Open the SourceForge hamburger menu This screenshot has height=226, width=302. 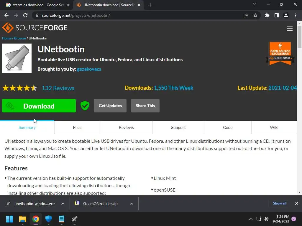point(290,28)
